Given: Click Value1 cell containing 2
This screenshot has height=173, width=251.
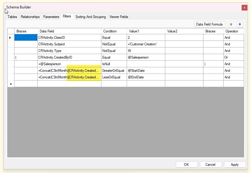Looking at the screenshot, I should click(x=146, y=38).
